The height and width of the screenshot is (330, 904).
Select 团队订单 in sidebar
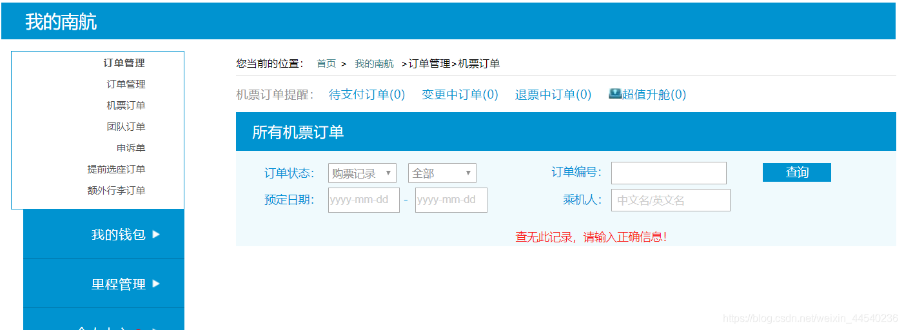(126, 127)
